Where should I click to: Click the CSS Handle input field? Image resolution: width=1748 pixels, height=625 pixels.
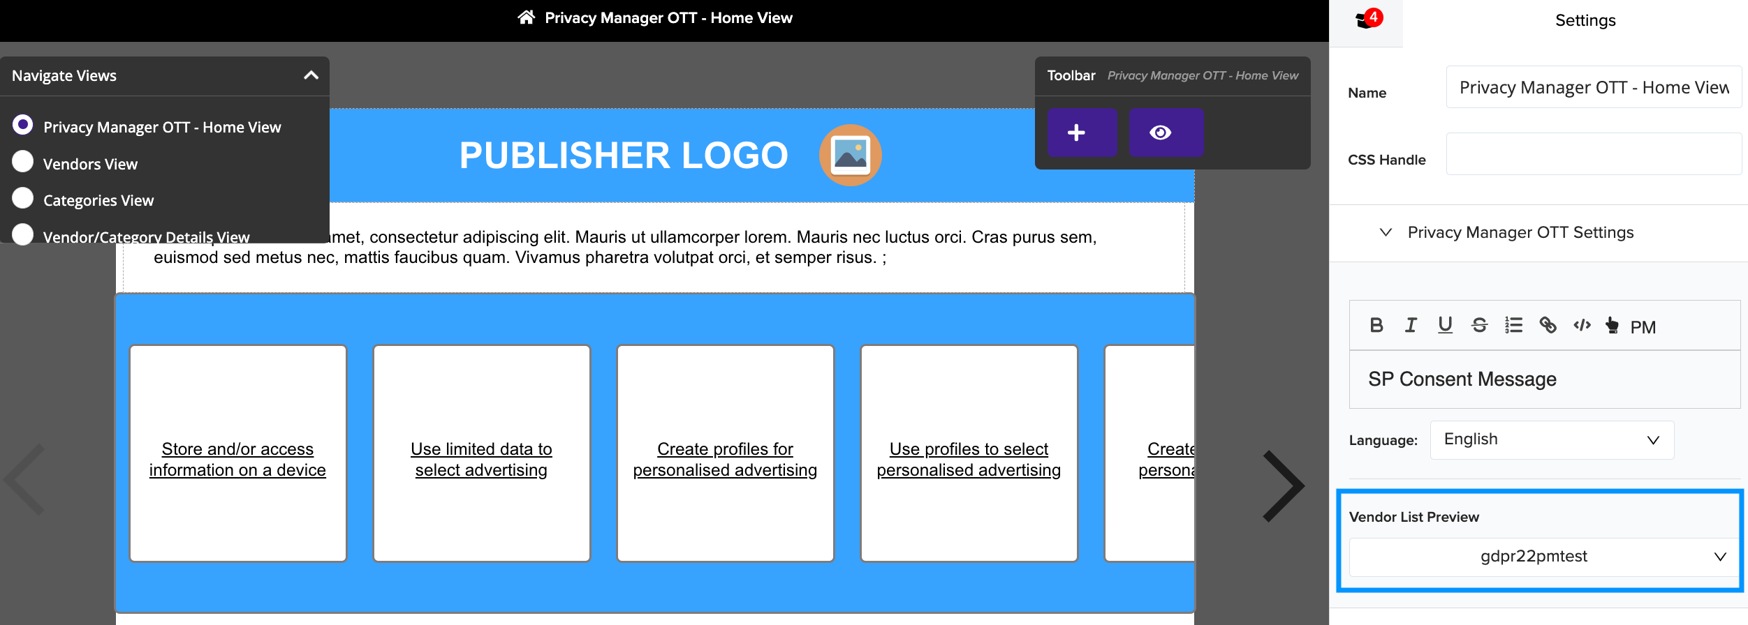pos(1594,154)
